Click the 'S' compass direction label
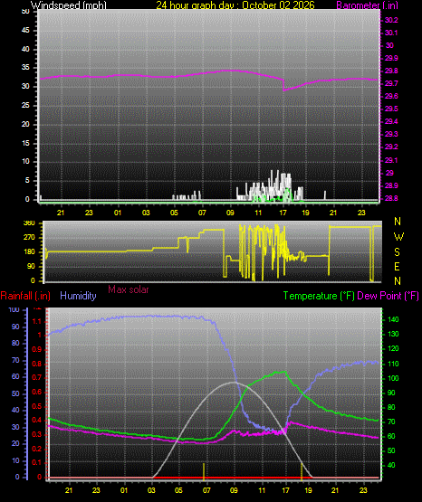This screenshot has width=422, height=502. point(397,252)
